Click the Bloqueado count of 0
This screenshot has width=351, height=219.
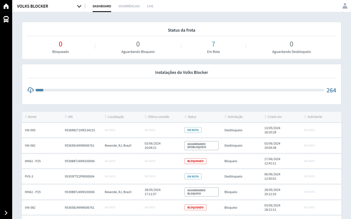point(61,44)
